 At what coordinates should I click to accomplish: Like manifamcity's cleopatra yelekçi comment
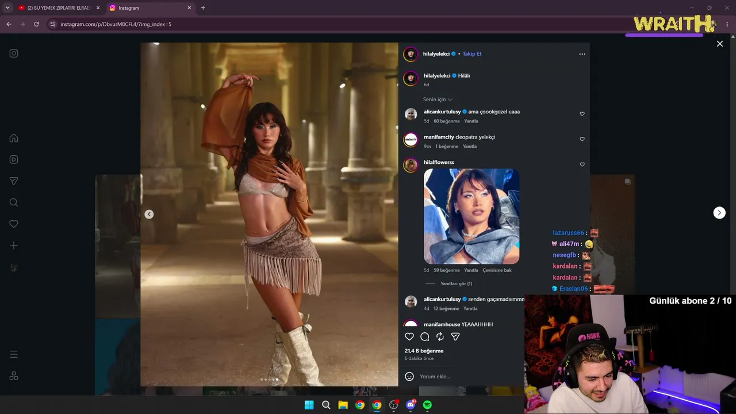coord(582,139)
